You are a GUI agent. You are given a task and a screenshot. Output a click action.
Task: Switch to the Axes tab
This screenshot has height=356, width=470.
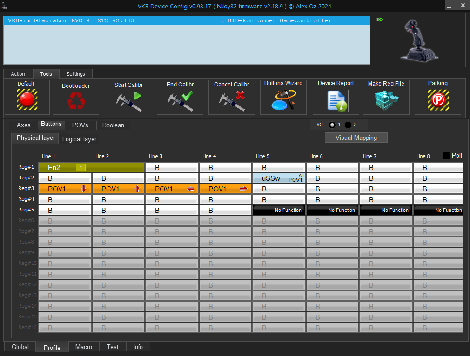coord(23,125)
